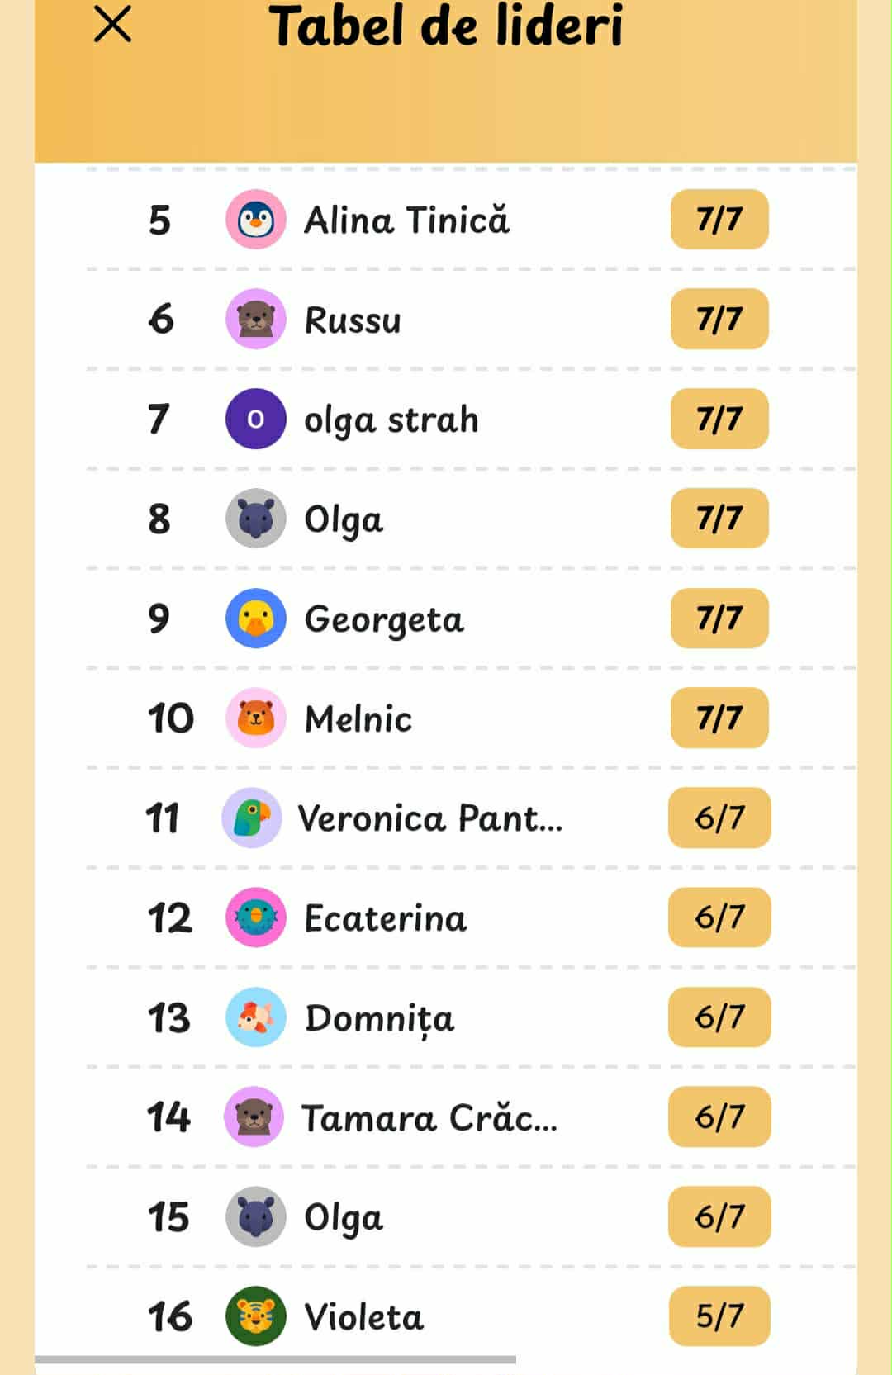892x1375 pixels.
Task: Tap Russu's otter avatar icon
Action: point(256,320)
